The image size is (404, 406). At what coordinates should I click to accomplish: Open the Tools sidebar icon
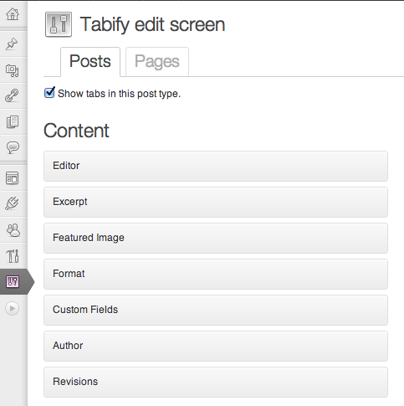point(13,256)
